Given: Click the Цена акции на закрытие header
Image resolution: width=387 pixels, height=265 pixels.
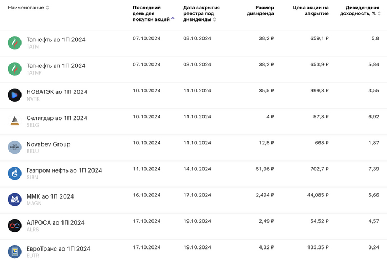Looking at the screenshot, I should (311, 11).
